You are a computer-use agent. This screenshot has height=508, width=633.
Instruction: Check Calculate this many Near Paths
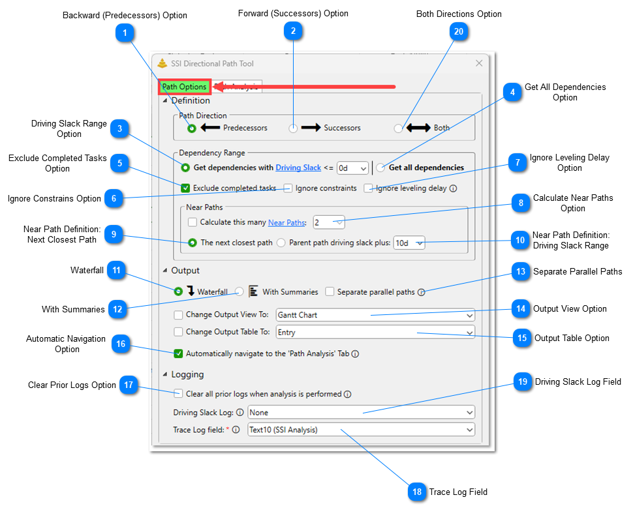(193, 222)
